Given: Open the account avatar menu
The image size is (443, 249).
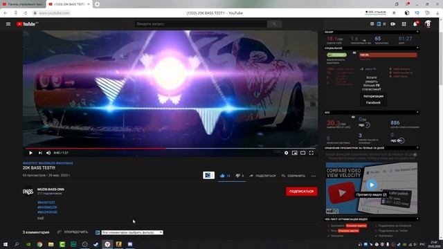Looking at the screenshot, I should click(x=428, y=24).
